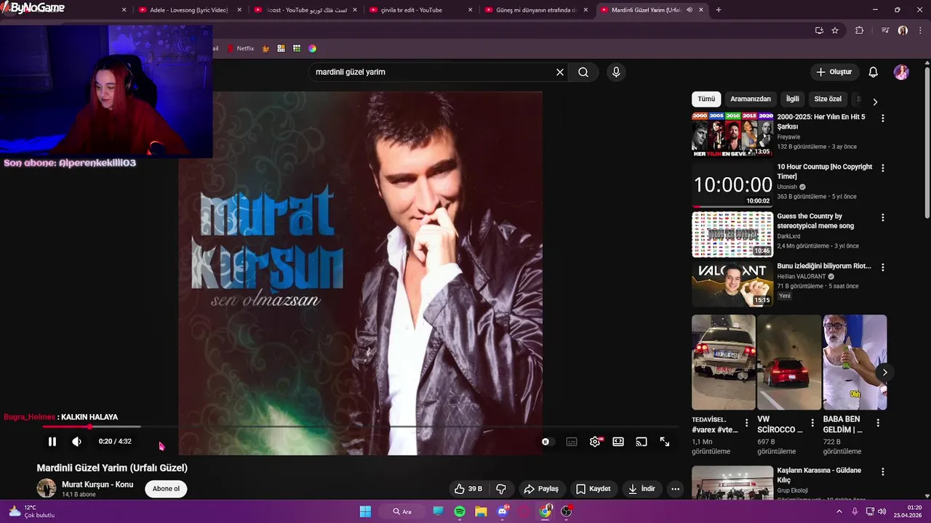Enter fullscreen mode
The width and height of the screenshot is (931, 523).
665,442
